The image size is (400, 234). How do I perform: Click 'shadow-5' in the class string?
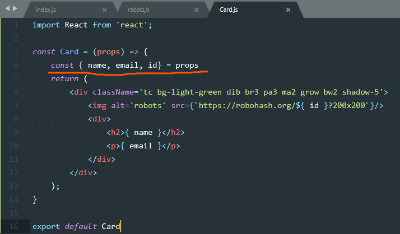coord(360,92)
